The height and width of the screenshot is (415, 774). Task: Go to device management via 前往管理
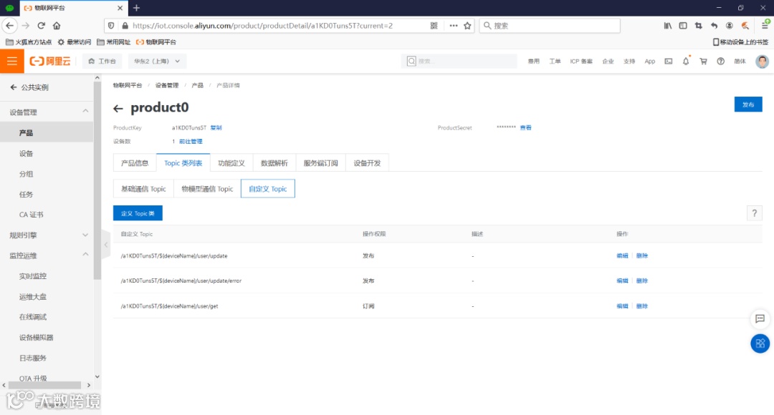[191, 142]
